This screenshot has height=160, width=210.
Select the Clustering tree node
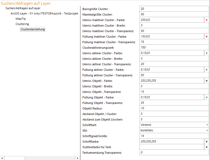[22, 24]
